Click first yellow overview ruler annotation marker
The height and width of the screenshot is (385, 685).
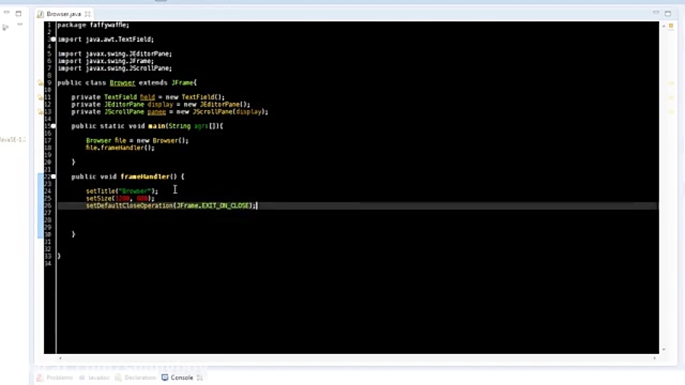[x=671, y=83]
